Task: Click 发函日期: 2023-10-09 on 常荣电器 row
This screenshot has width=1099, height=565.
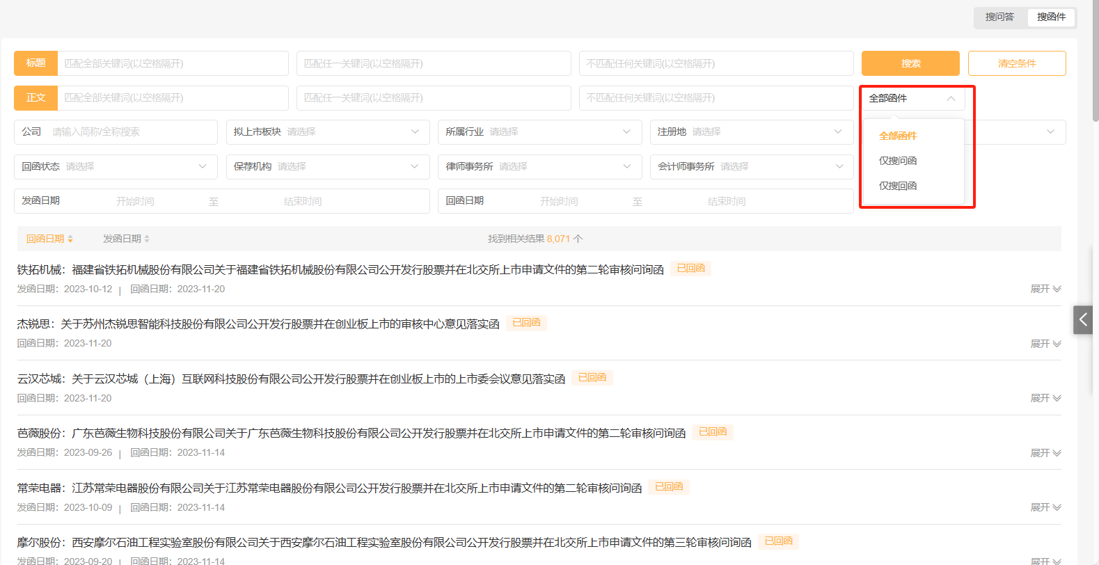Action: coord(64,507)
